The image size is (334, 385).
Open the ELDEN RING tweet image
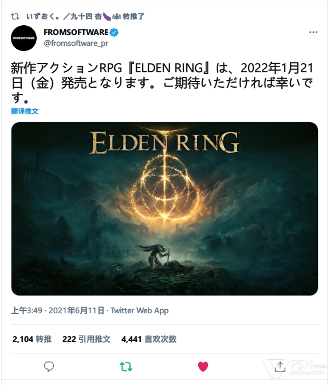pos(164,208)
